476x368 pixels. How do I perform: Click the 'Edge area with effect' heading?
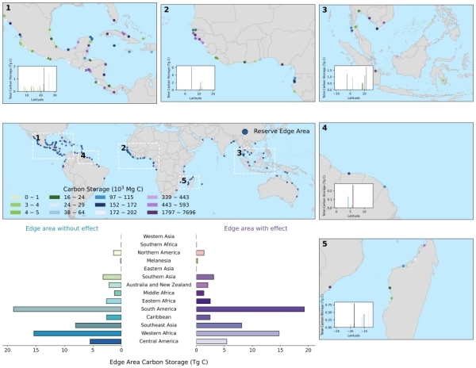pos(255,228)
